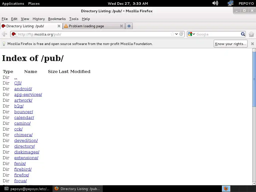This screenshot has width=256, height=192.
Task: Open the parent directory .. link
Action: [16, 77]
